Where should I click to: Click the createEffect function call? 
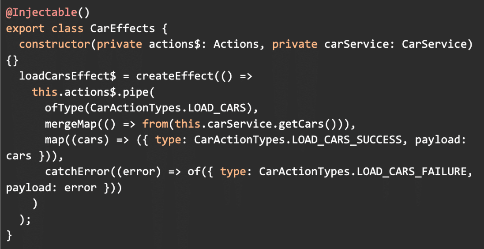pos(175,76)
